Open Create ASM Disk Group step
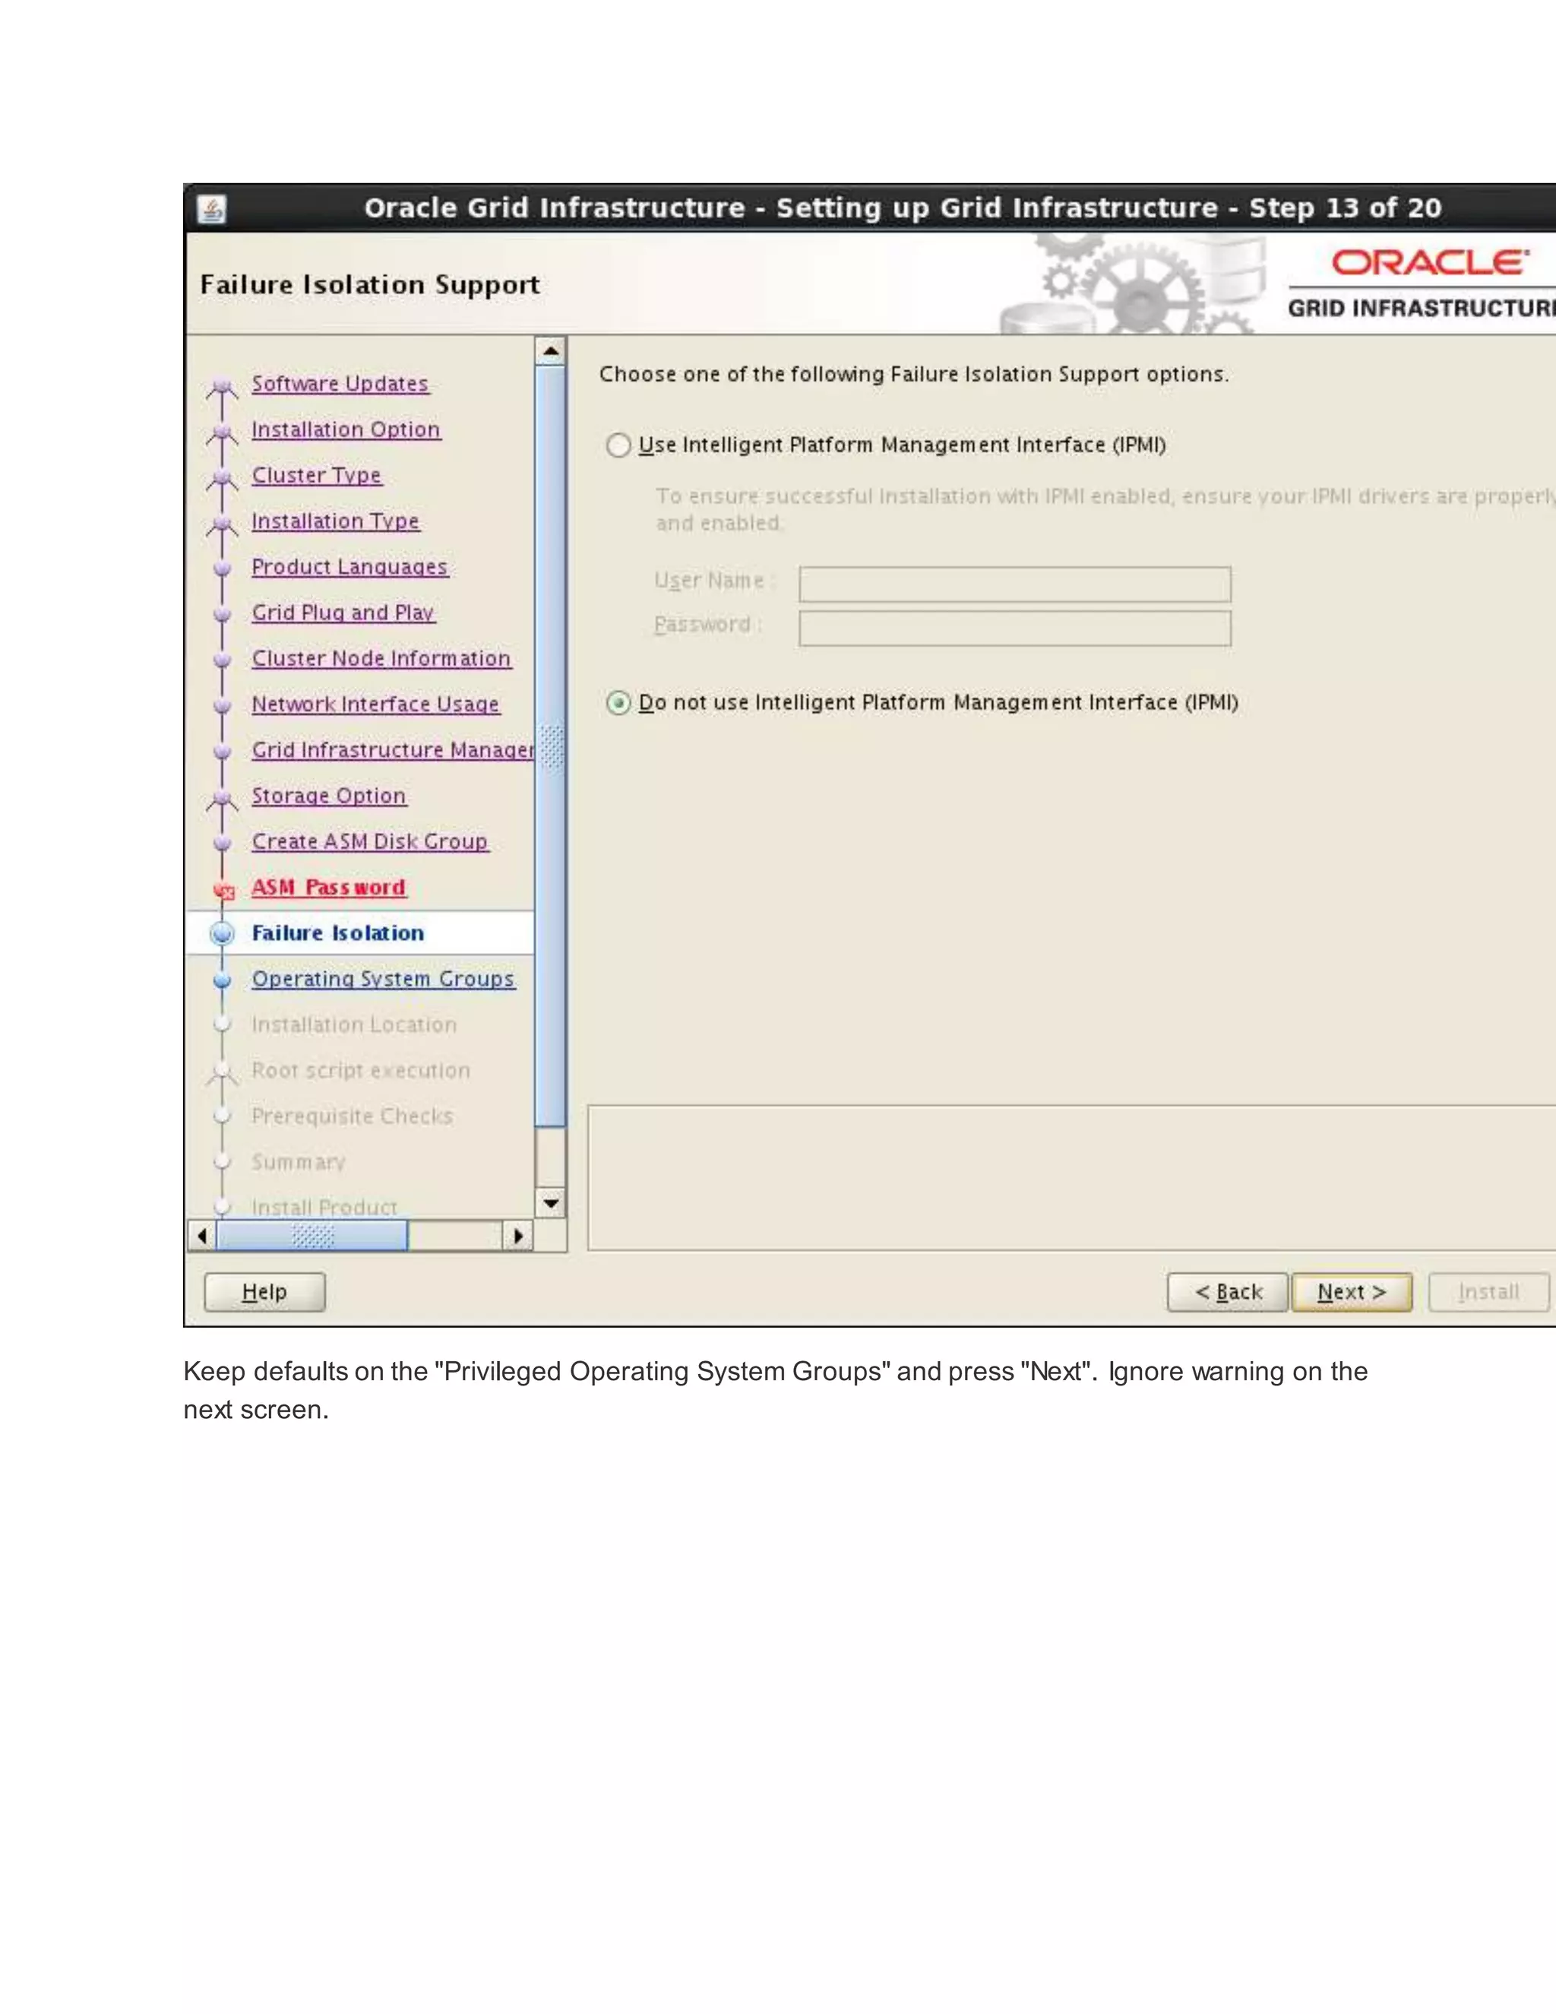 point(370,842)
